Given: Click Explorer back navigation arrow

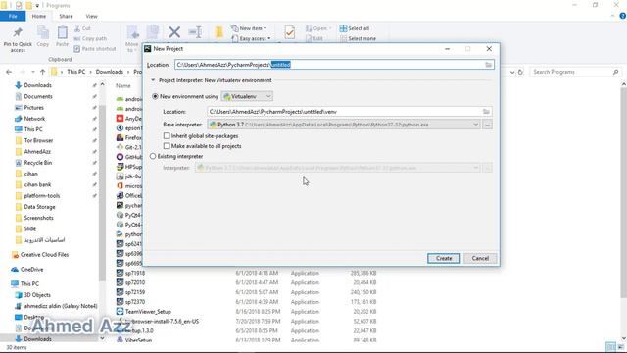Looking at the screenshot, I should (x=9, y=72).
